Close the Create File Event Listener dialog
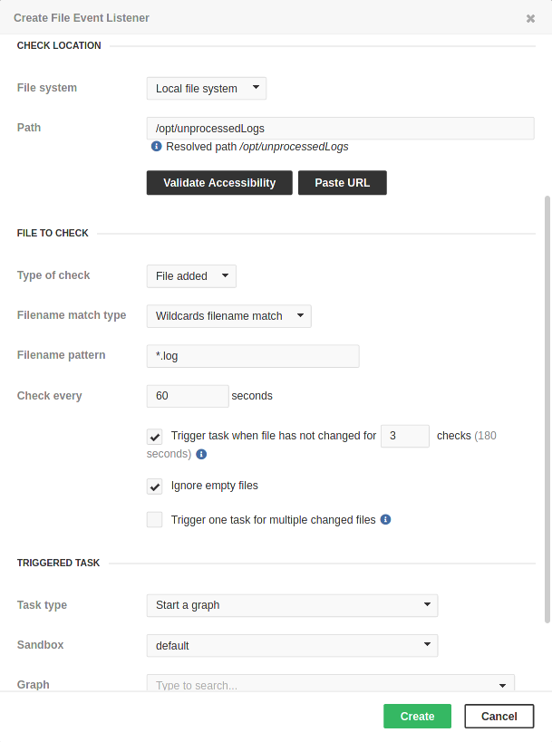The image size is (552, 742). coord(530,18)
